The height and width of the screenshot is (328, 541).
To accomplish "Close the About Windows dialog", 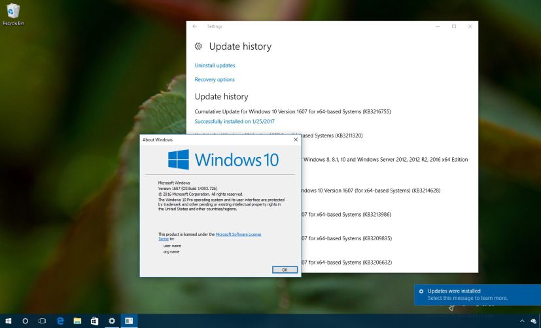I will 296,139.
